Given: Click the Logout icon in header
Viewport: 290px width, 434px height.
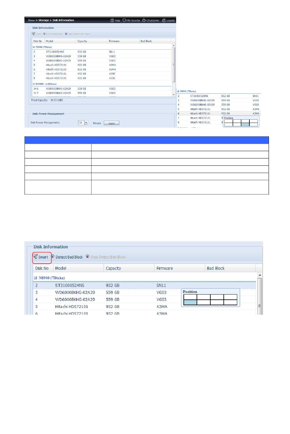Looking at the screenshot, I should point(164,20).
